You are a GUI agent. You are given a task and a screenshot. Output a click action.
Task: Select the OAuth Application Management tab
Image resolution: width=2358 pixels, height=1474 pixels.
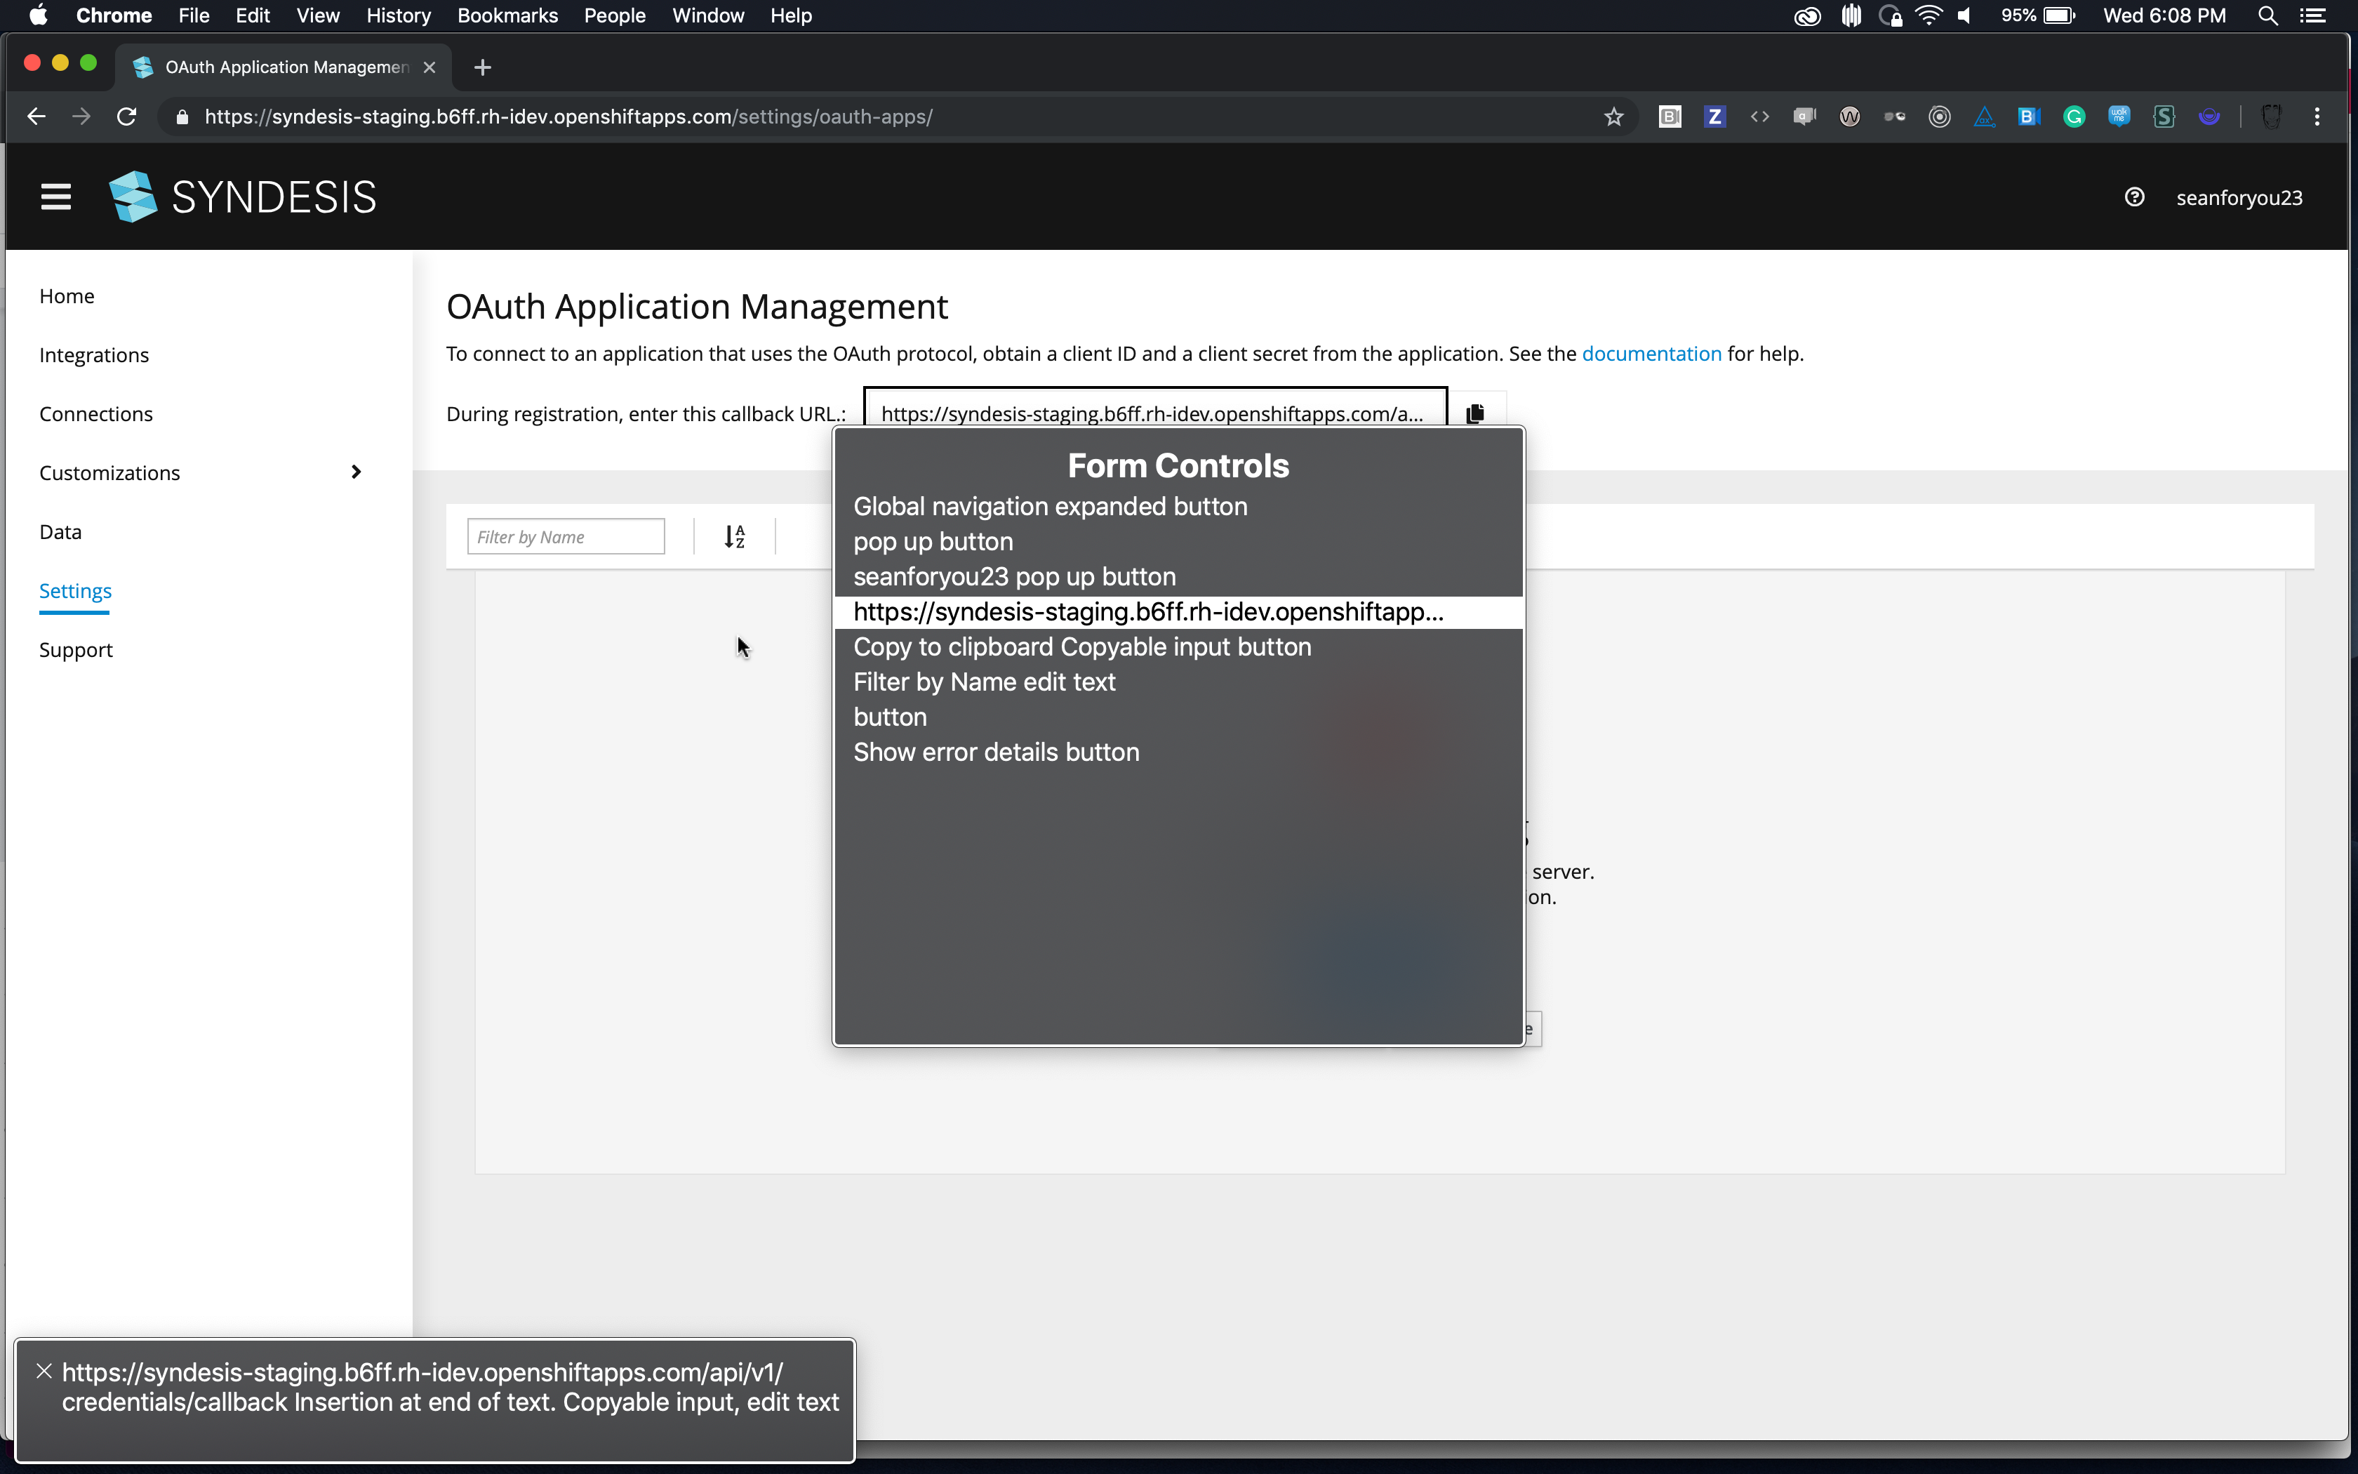click(x=284, y=66)
